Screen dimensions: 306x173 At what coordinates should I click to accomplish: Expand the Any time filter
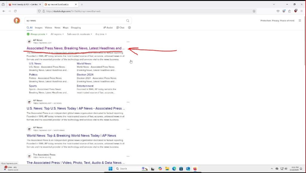coord(101,34)
